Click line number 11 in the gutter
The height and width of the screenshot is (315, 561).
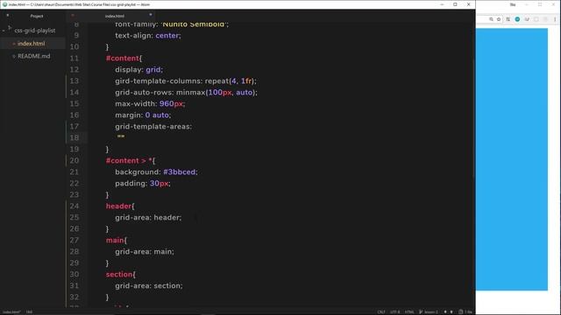pyautogui.click(x=74, y=59)
